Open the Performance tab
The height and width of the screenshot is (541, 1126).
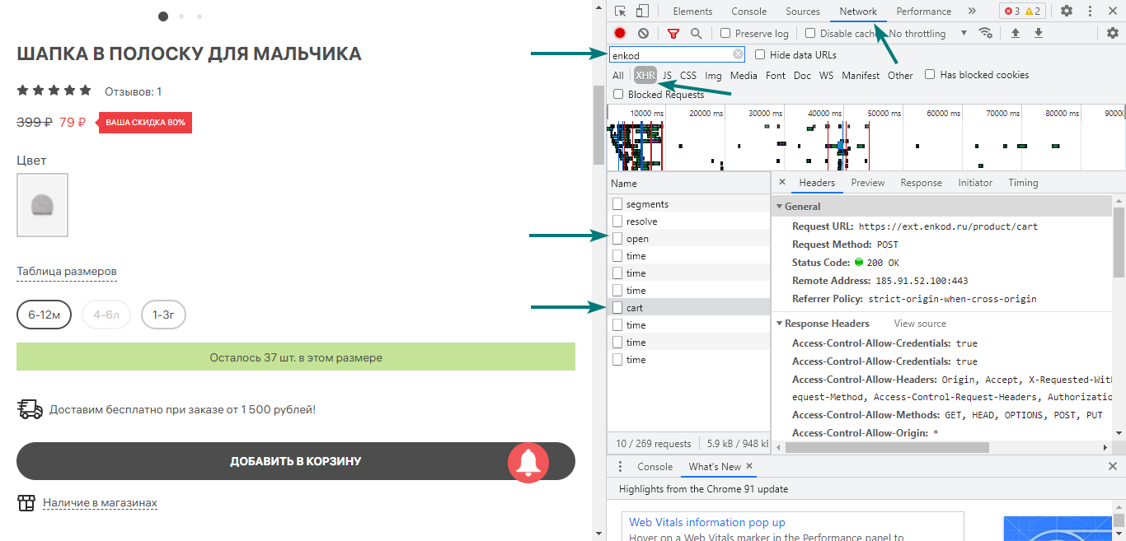[x=923, y=12]
